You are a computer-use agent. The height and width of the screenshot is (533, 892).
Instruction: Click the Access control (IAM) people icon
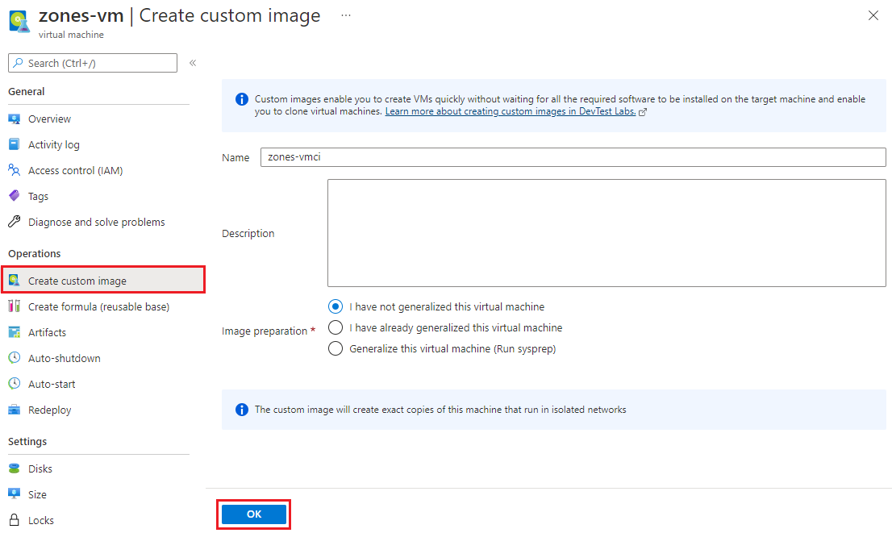(x=15, y=170)
